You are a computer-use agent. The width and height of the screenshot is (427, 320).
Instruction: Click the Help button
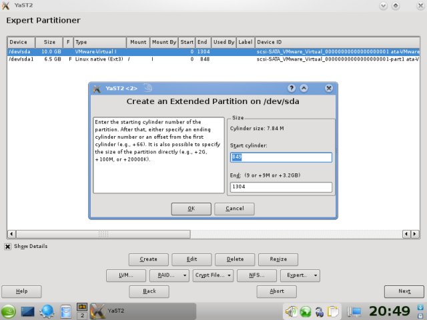point(21,291)
